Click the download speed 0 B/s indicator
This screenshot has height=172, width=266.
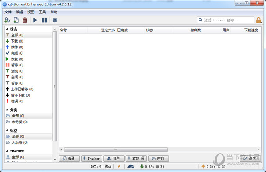point(152,167)
